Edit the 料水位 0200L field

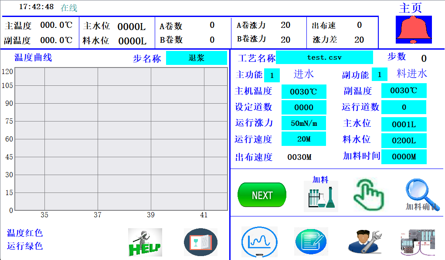point(404,141)
